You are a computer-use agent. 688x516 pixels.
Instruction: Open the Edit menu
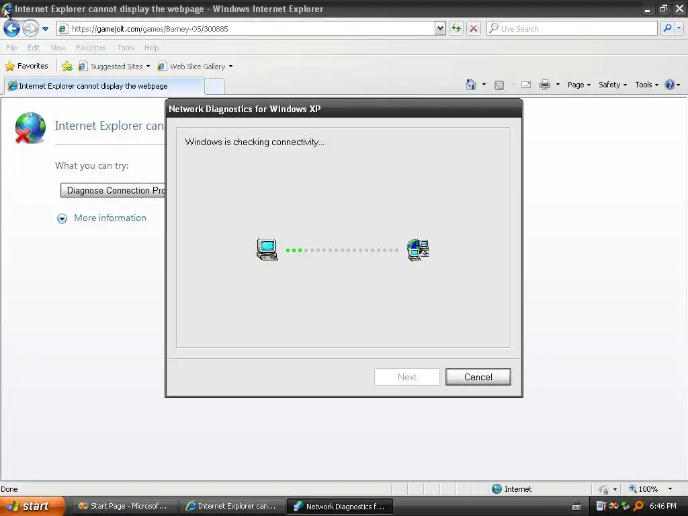[x=34, y=48]
